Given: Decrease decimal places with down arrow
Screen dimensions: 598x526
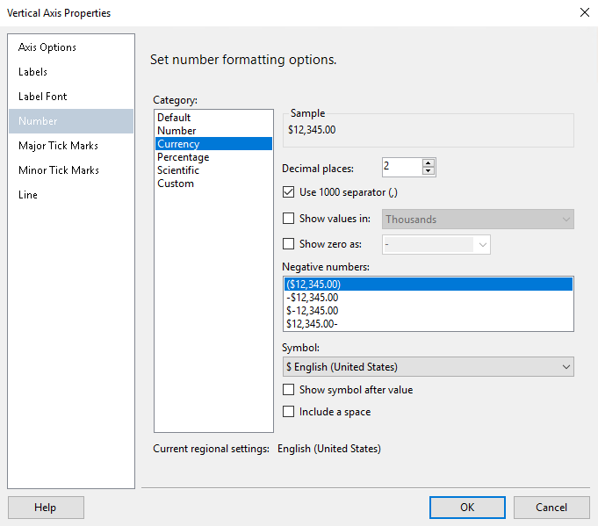Looking at the screenshot, I should [428, 171].
